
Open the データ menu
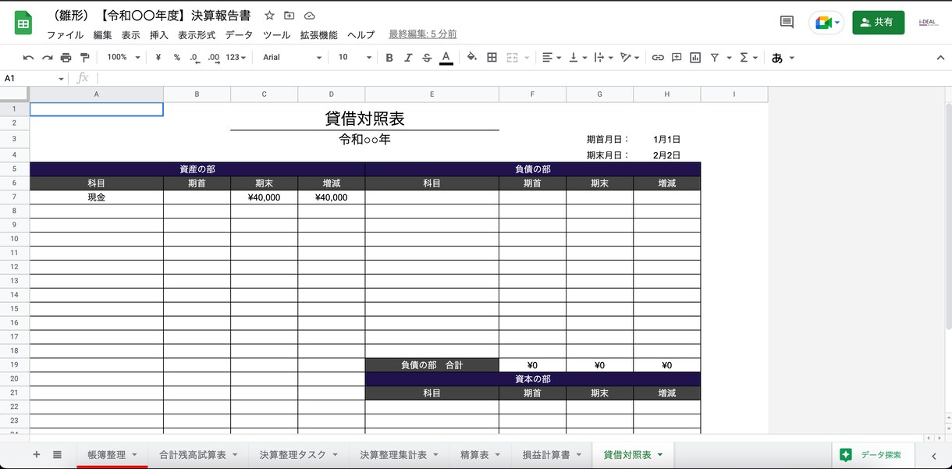(240, 35)
